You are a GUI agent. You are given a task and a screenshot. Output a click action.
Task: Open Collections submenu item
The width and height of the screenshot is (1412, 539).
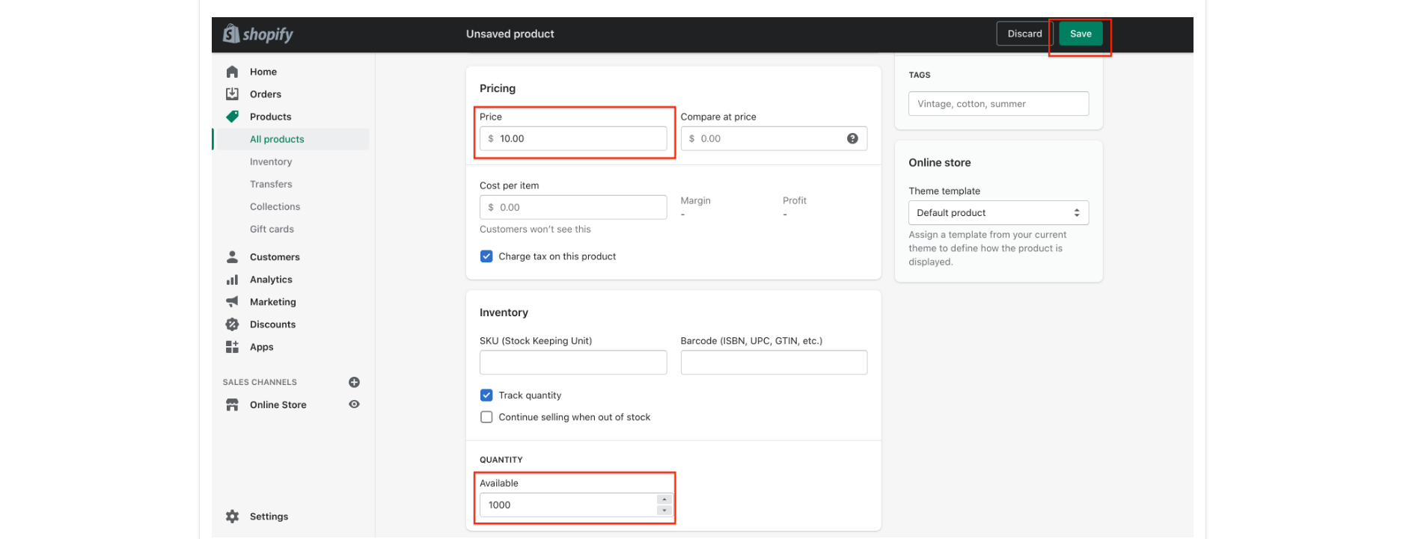click(275, 206)
